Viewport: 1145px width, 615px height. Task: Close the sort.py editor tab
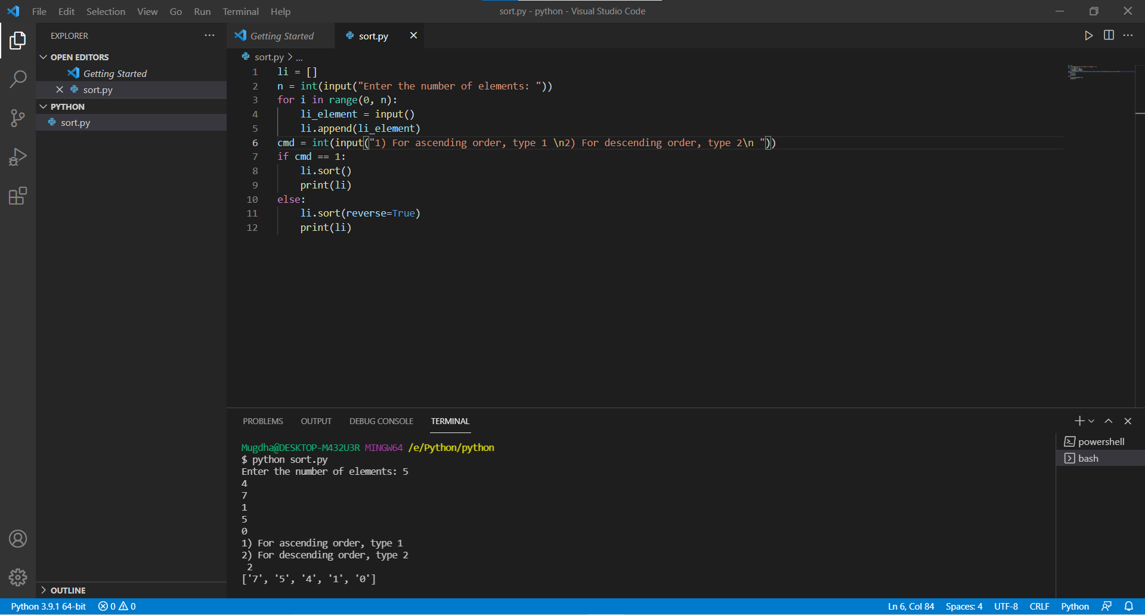tap(413, 36)
